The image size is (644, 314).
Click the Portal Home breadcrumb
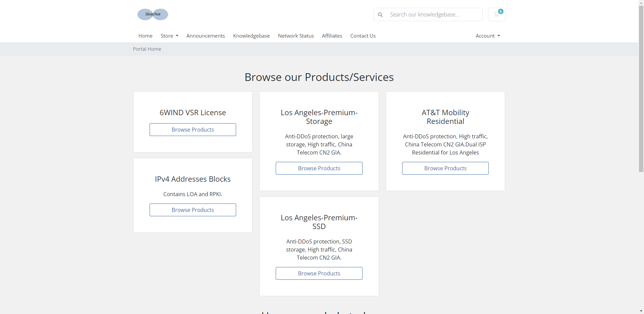click(x=147, y=49)
